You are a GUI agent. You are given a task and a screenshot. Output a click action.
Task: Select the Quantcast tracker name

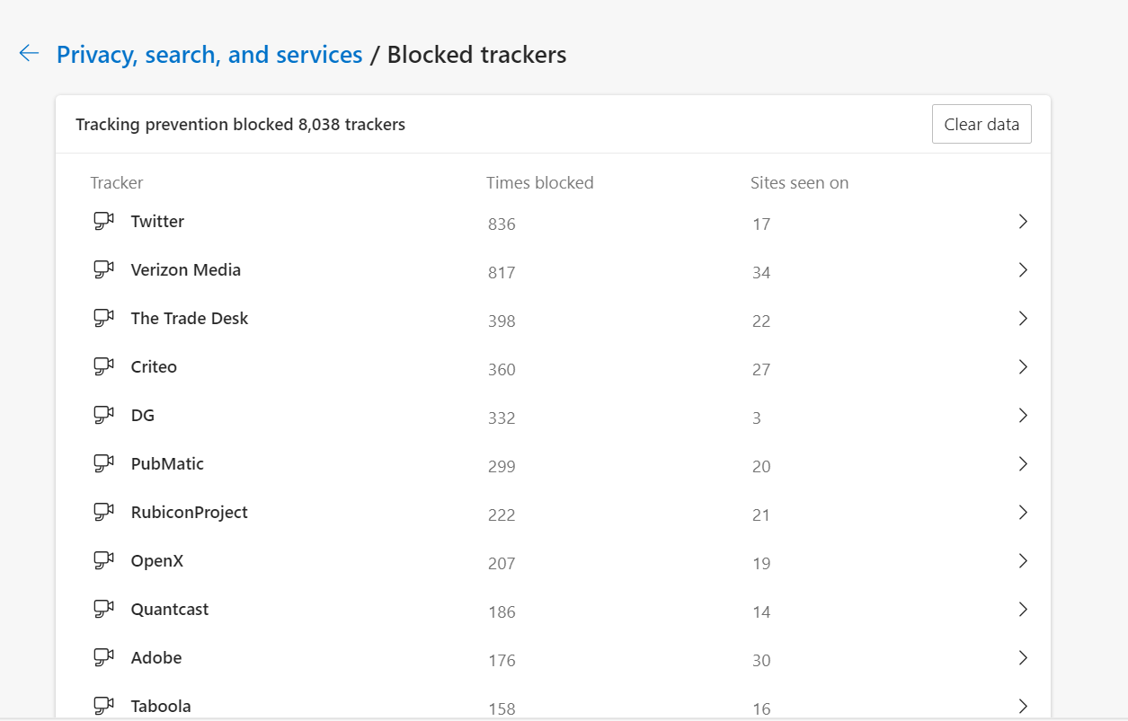pyautogui.click(x=170, y=610)
